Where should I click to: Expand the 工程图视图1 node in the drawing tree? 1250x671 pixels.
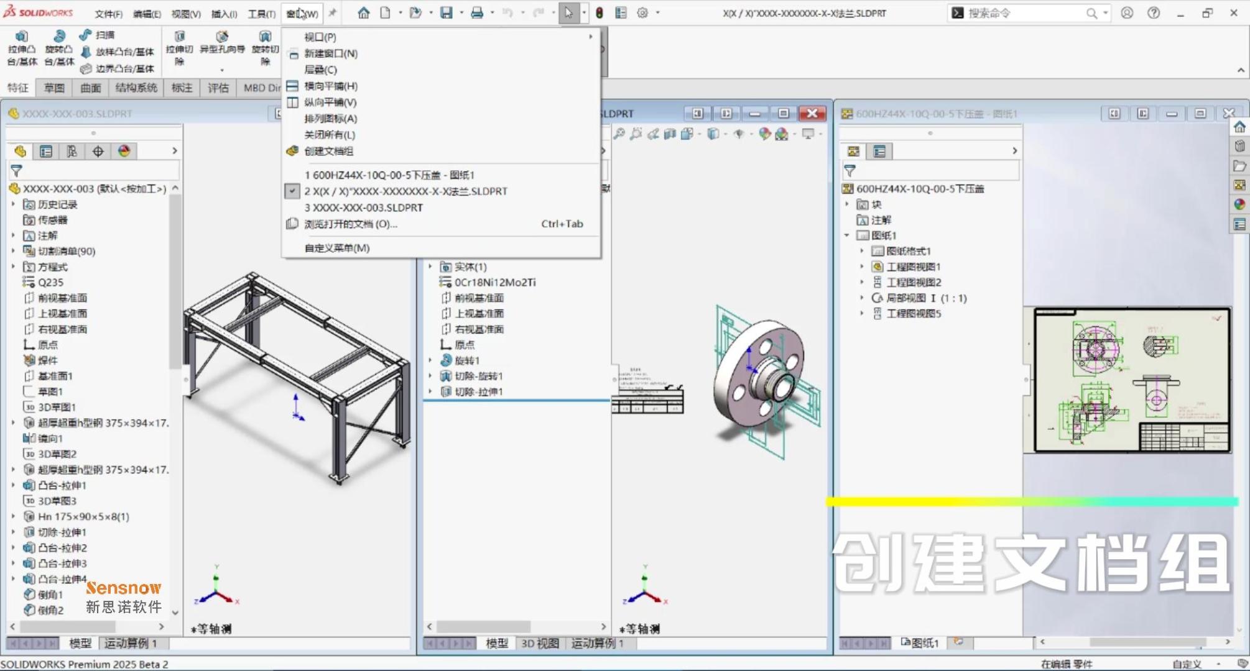(862, 267)
